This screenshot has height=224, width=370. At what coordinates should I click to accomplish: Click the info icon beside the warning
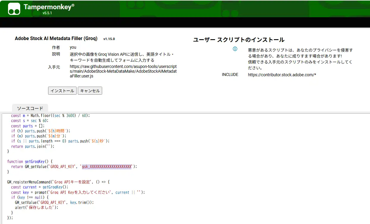pos(235,49)
